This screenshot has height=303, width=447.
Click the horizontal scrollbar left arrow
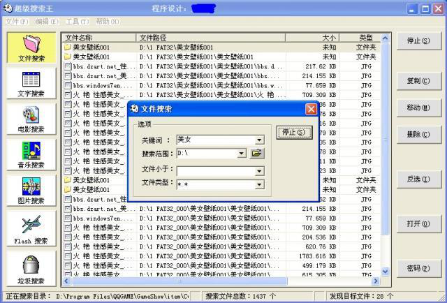pos(67,281)
